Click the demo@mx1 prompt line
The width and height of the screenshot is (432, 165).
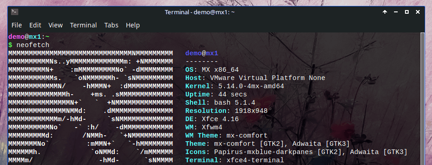click(29, 37)
